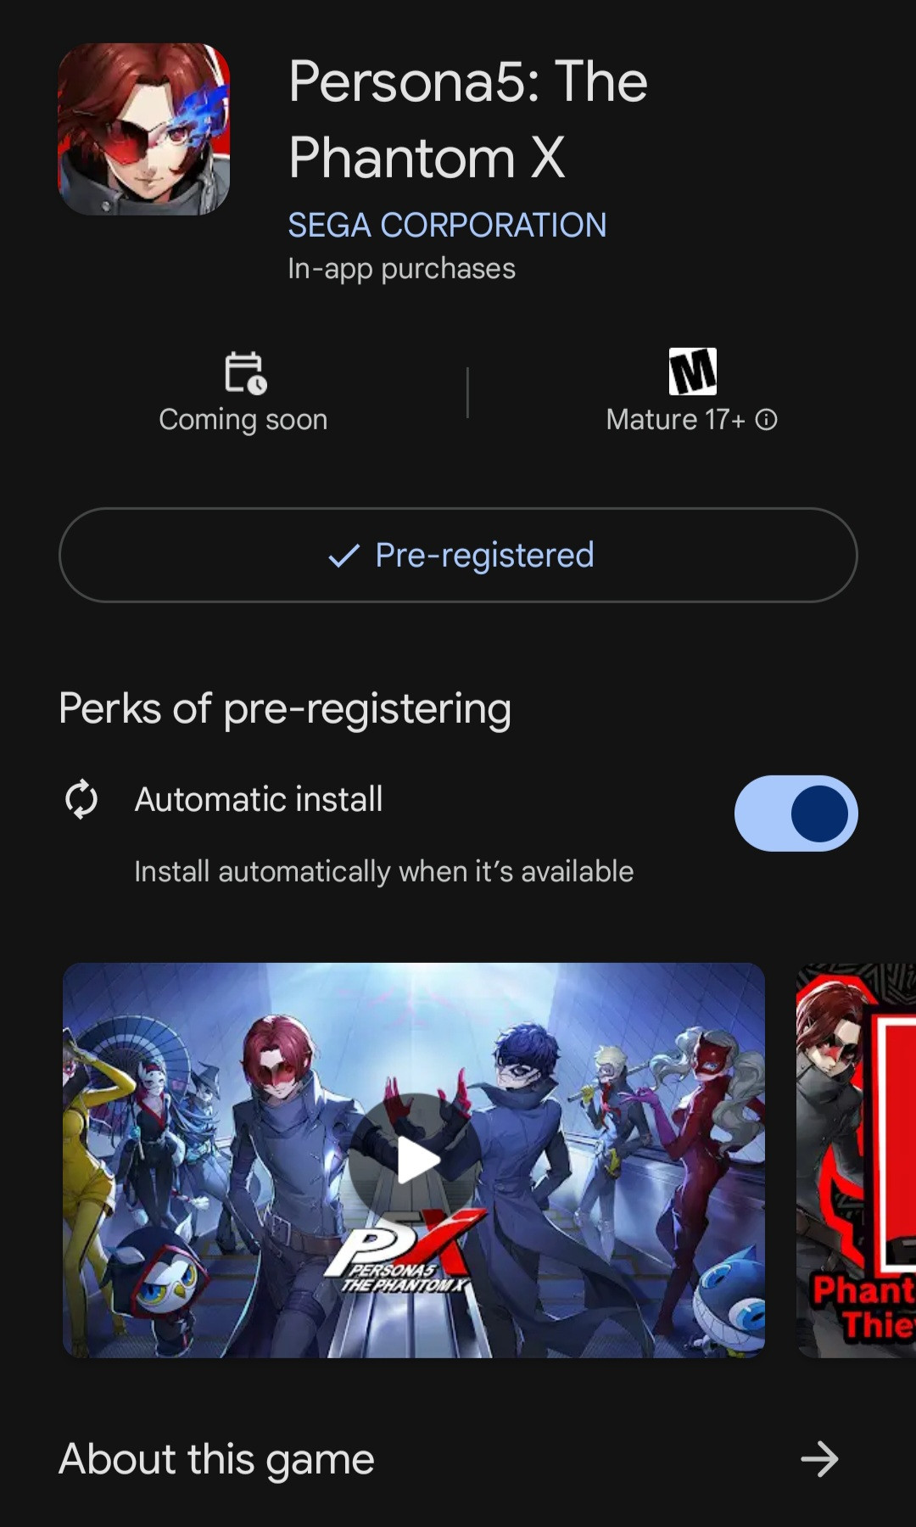Turn off the Automatic install switch
The image size is (916, 1527).
tap(796, 814)
